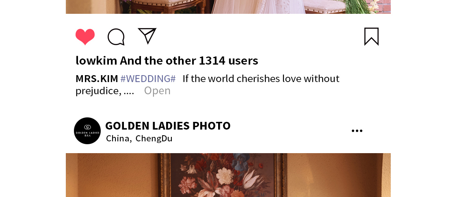Tap the green bouquet in top photo
Image resolution: width=457 pixels, height=197 pixels.
coord(357,7)
